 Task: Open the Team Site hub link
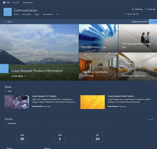tap(16, 2)
